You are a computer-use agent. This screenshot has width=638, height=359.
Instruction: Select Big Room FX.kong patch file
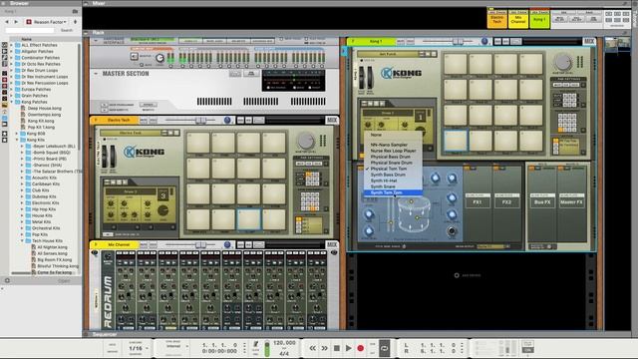pos(54,259)
